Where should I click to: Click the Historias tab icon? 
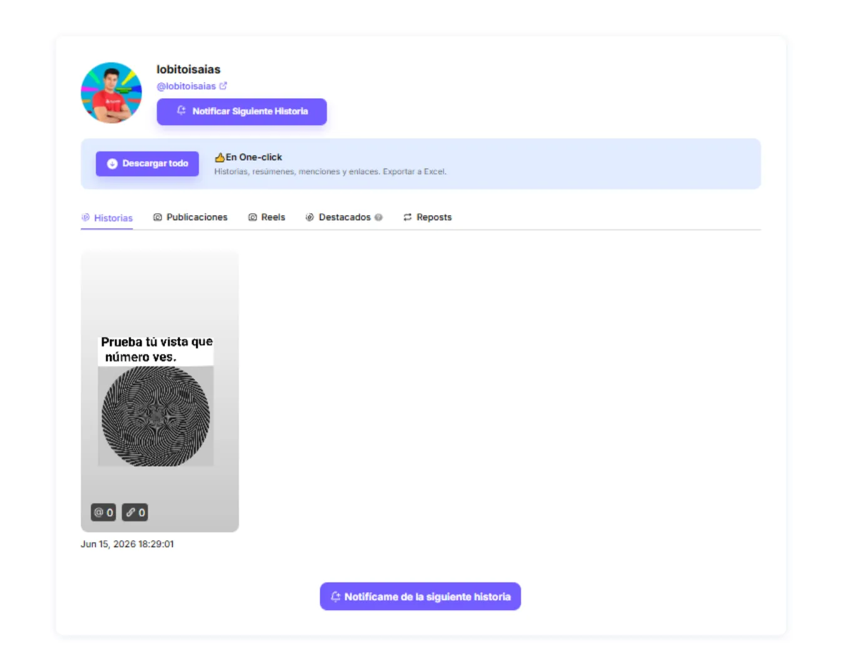point(86,218)
